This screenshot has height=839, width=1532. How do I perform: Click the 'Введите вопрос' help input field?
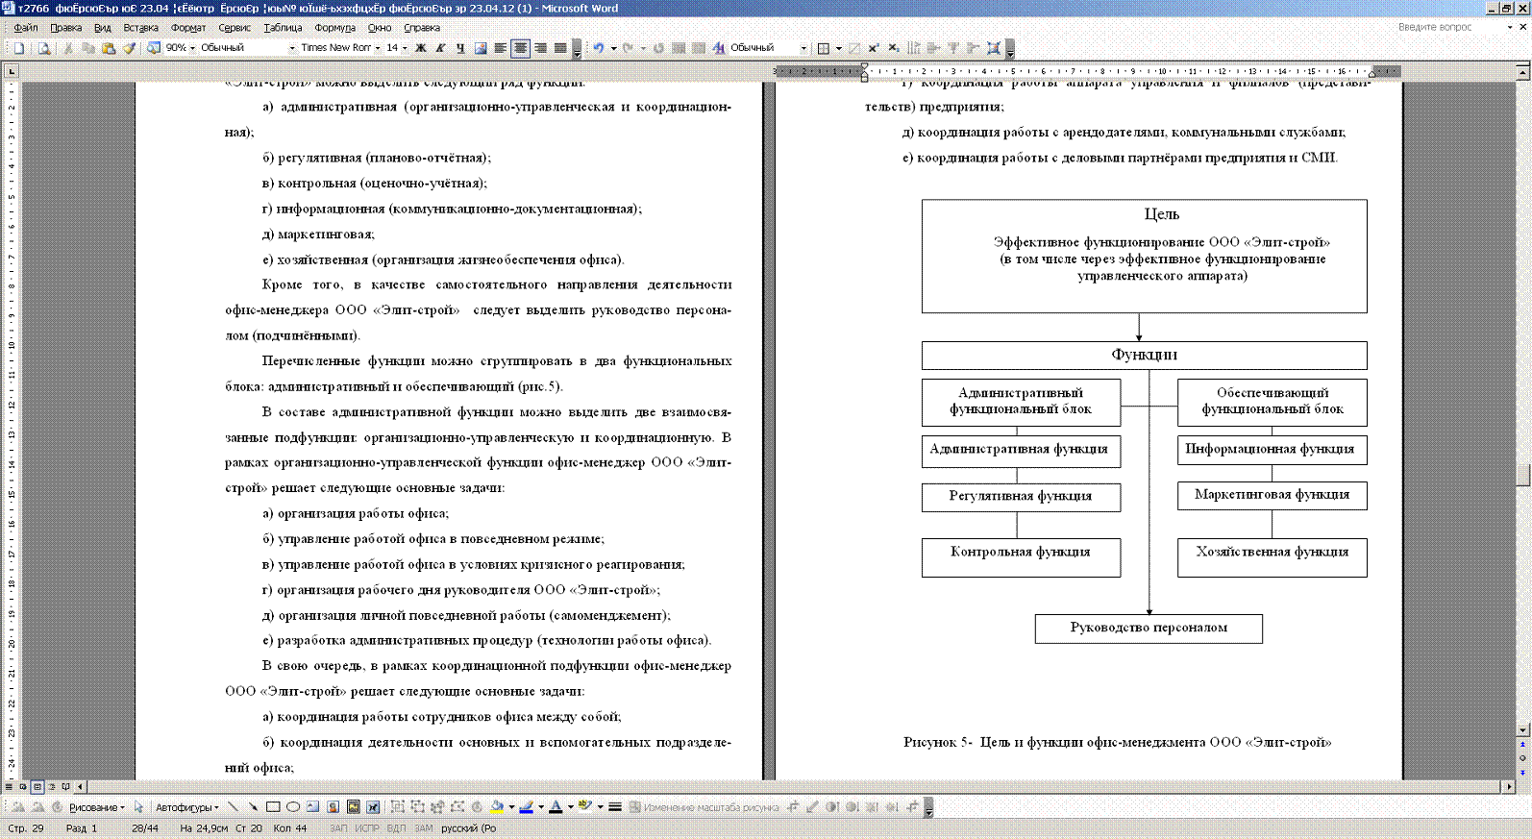(1447, 27)
